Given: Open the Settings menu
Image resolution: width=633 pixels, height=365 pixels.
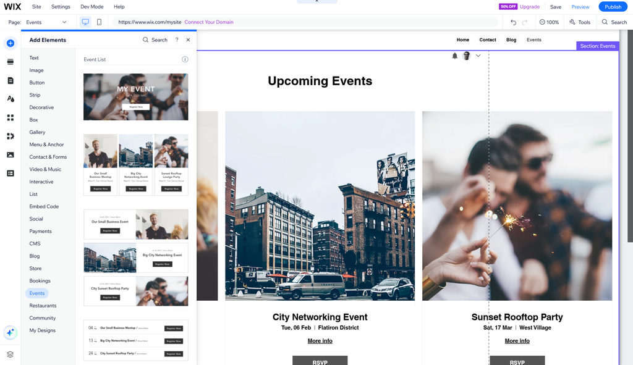Looking at the screenshot, I should (x=60, y=6).
